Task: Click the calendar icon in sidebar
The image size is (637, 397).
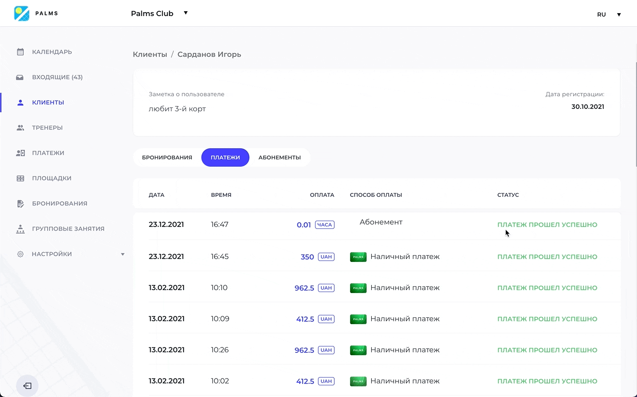Action: 20,52
